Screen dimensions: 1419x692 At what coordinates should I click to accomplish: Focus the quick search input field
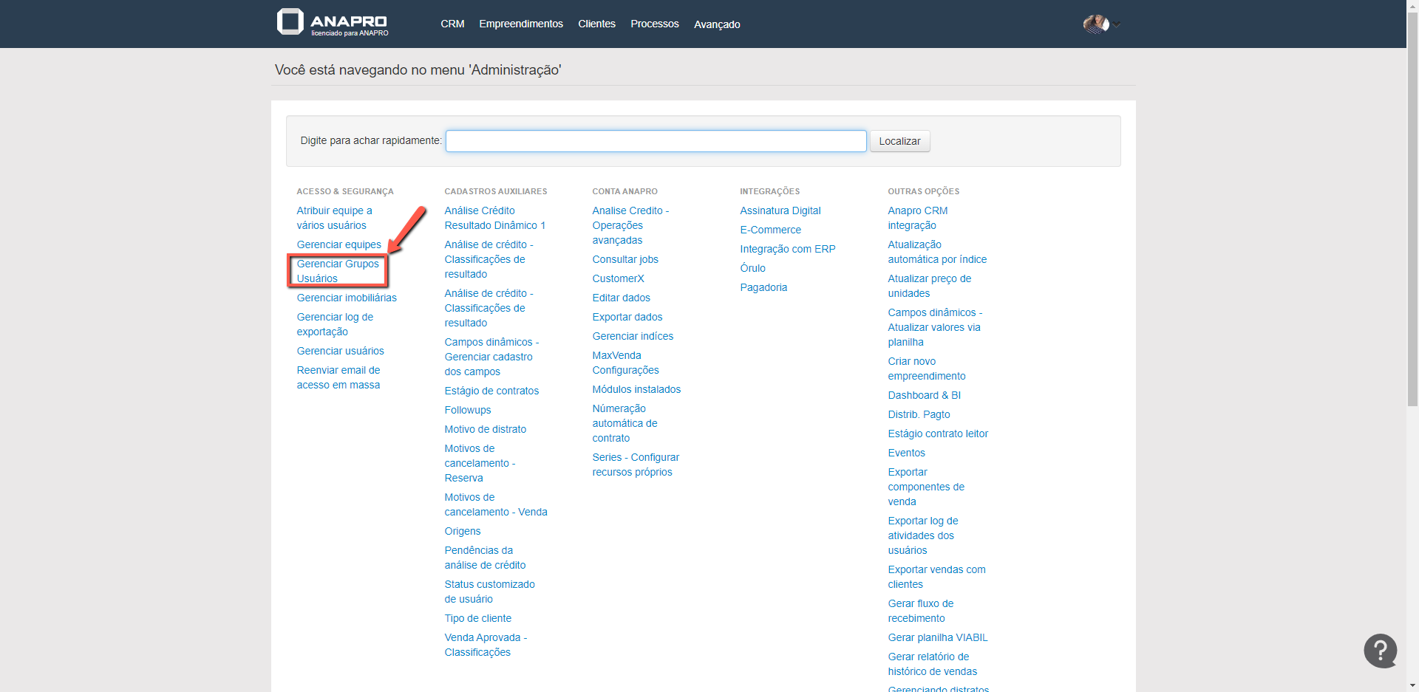click(656, 141)
